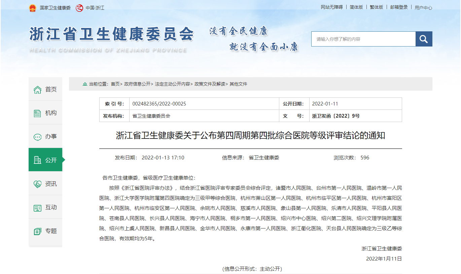Click the 机构 document icon
The height and width of the screenshot is (274, 461).
point(37,113)
